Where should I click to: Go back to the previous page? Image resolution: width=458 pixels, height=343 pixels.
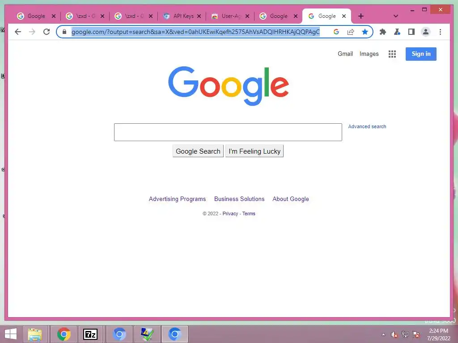pos(18,32)
